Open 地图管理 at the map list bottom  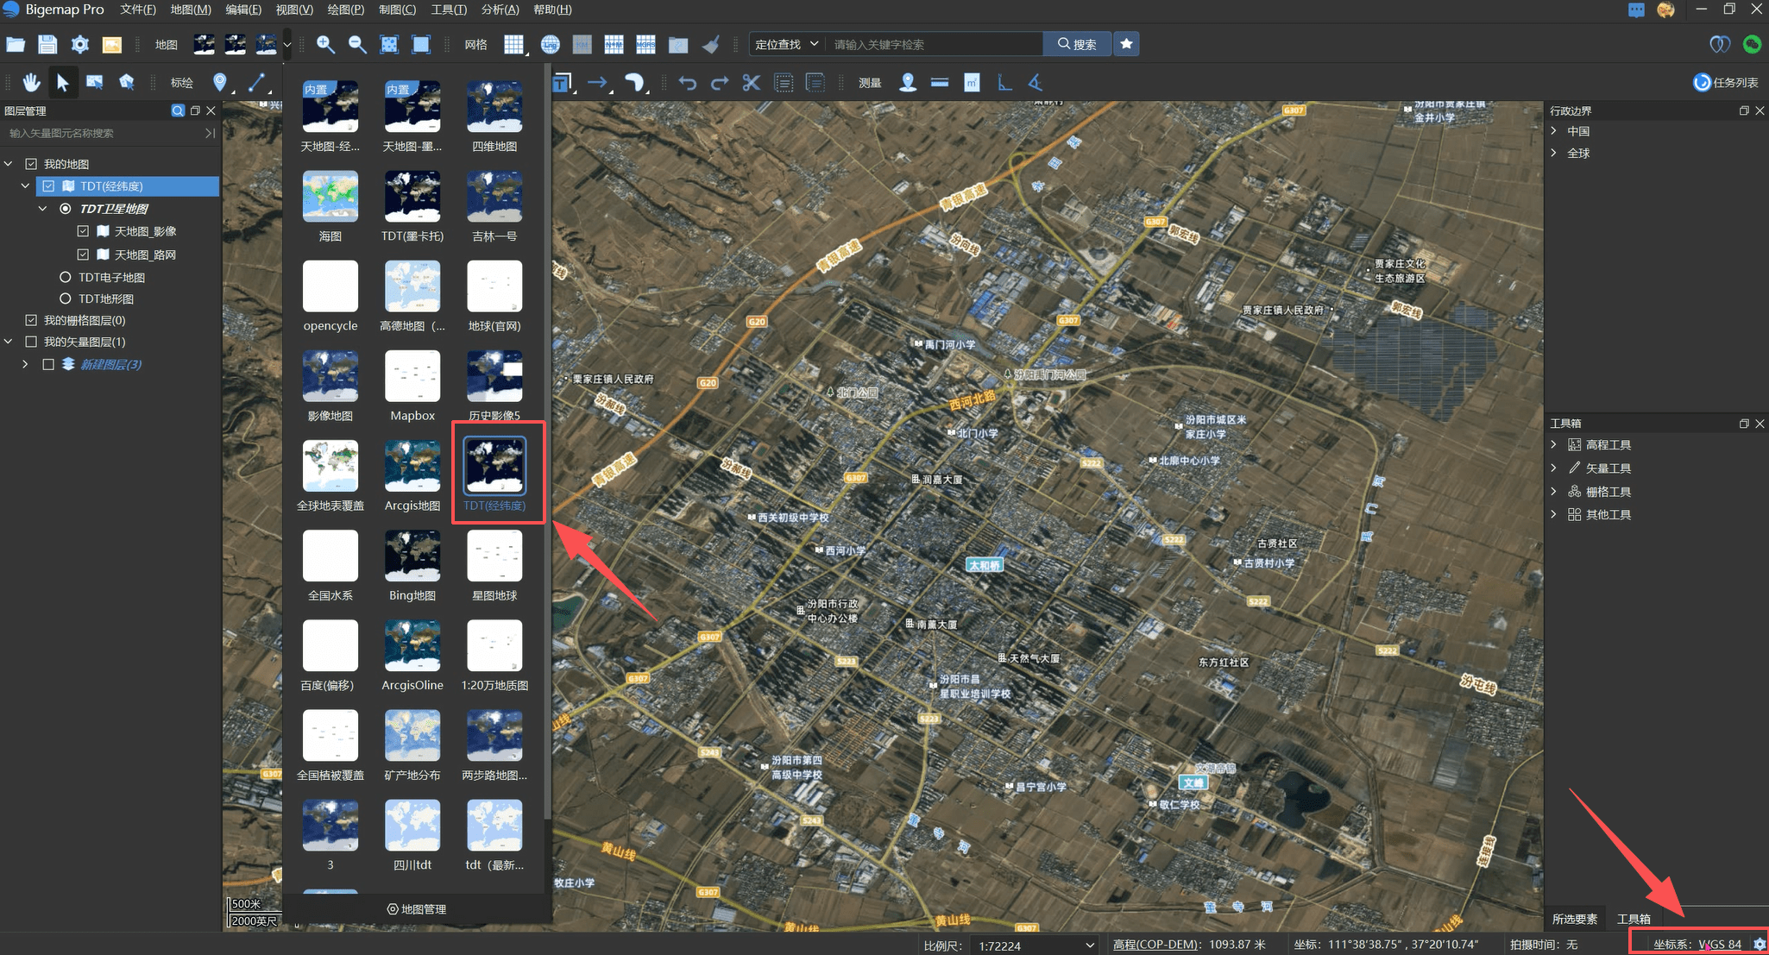pos(417,909)
